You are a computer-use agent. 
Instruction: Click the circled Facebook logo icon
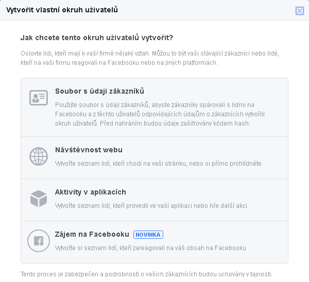(x=39, y=241)
